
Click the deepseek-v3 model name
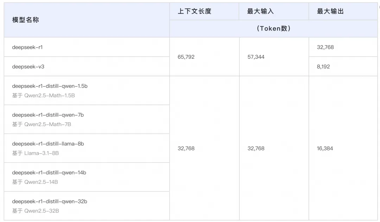[x=28, y=66]
